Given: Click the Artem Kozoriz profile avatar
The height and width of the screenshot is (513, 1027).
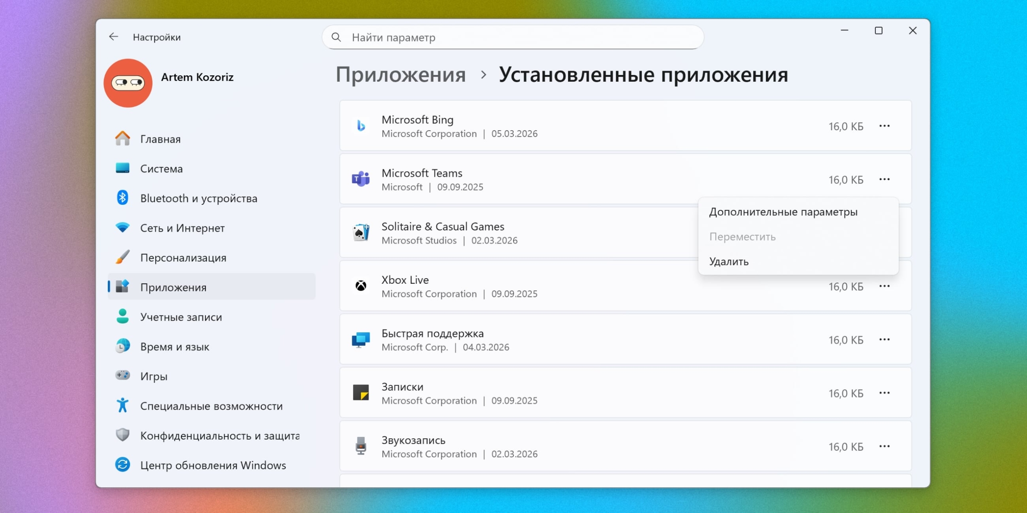Looking at the screenshot, I should pyautogui.click(x=128, y=82).
